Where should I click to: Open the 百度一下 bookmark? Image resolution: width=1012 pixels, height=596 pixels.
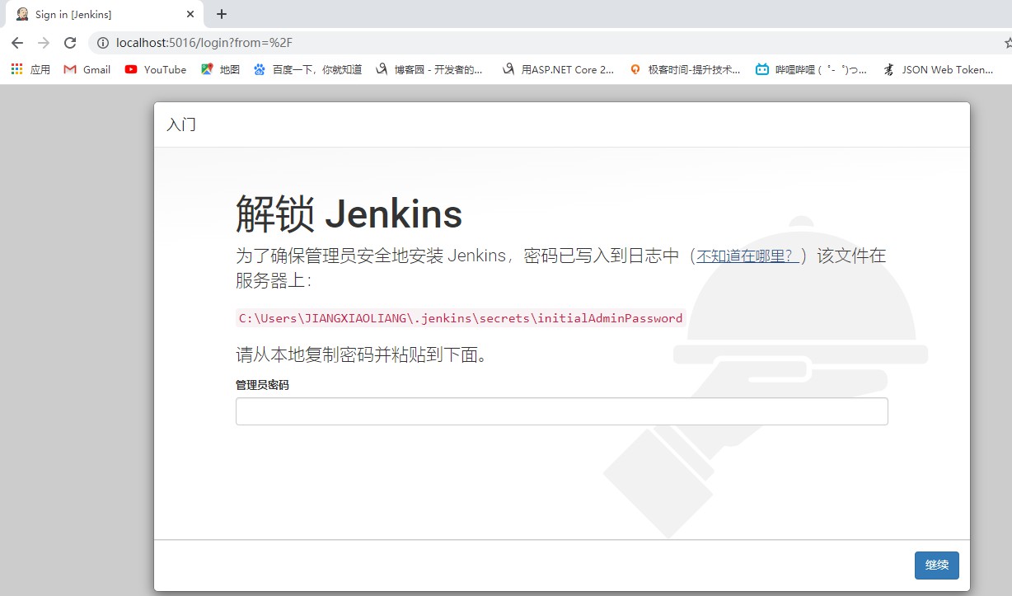coord(307,70)
